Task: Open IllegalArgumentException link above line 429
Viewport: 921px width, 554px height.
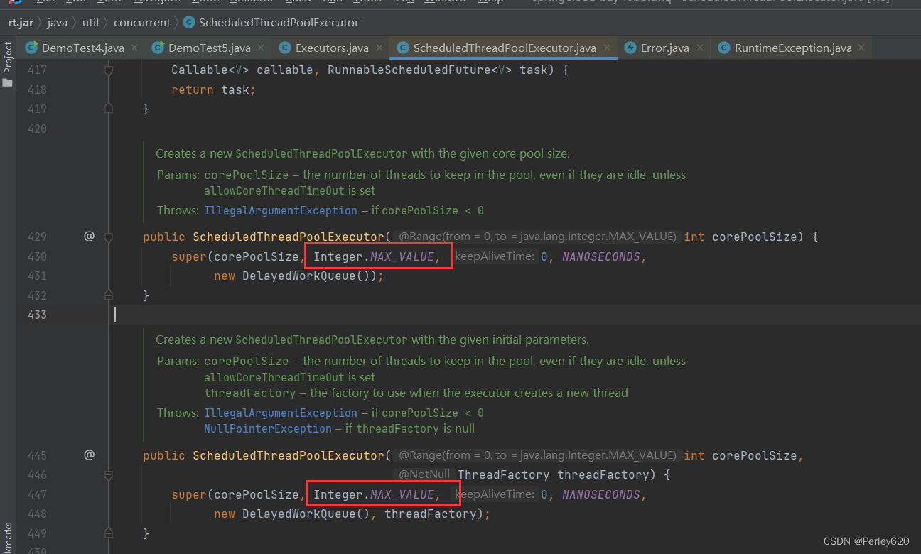Action: coord(281,210)
